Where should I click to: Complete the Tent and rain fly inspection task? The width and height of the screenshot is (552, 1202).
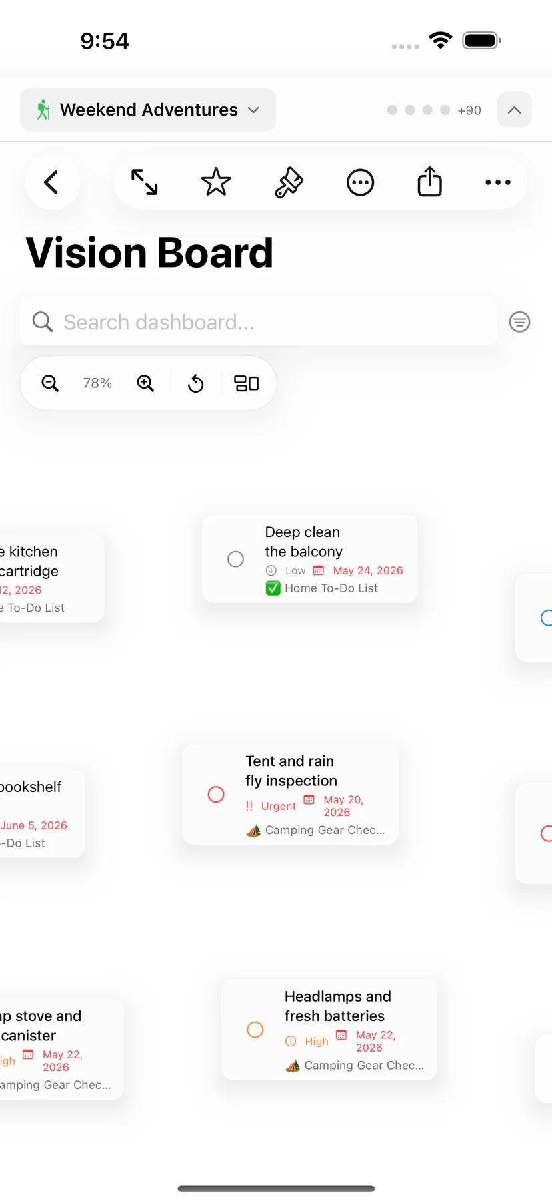[x=216, y=795]
